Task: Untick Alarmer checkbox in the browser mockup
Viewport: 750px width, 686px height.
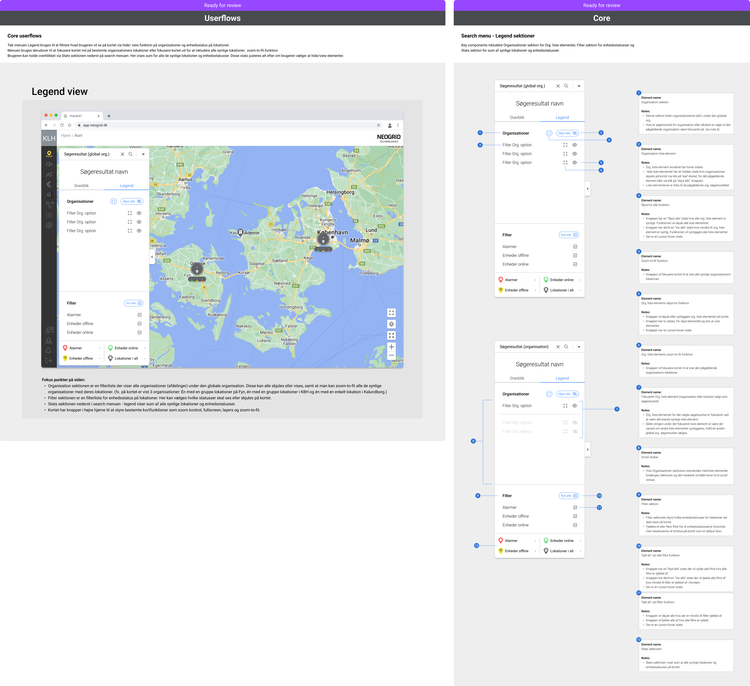Action: (140, 315)
